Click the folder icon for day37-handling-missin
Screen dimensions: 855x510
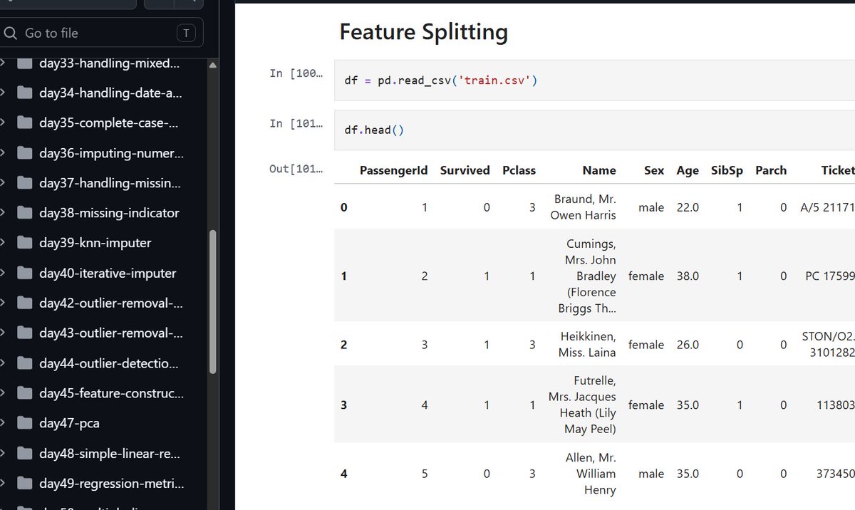25,183
